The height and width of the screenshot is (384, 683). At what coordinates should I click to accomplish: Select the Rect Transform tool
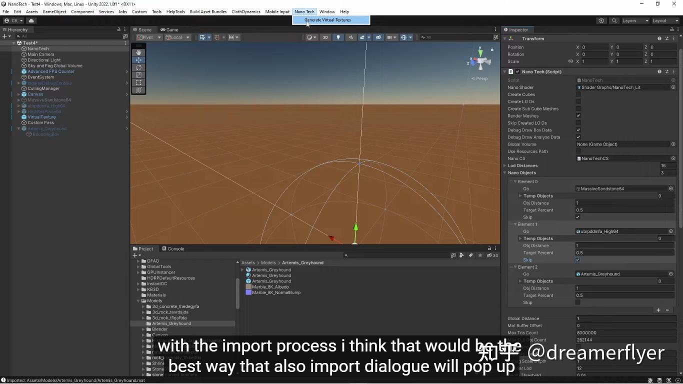pyautogui.click(x=138, y=82)
